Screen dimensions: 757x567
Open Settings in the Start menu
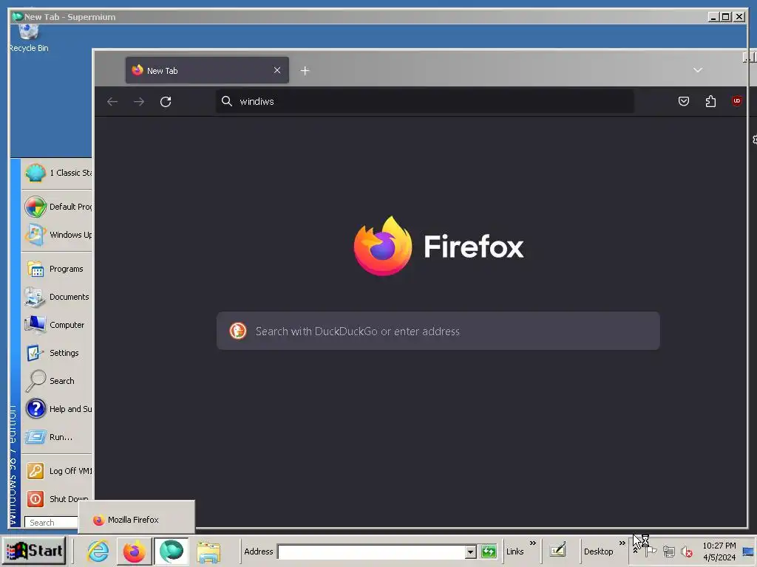(57, 352)
